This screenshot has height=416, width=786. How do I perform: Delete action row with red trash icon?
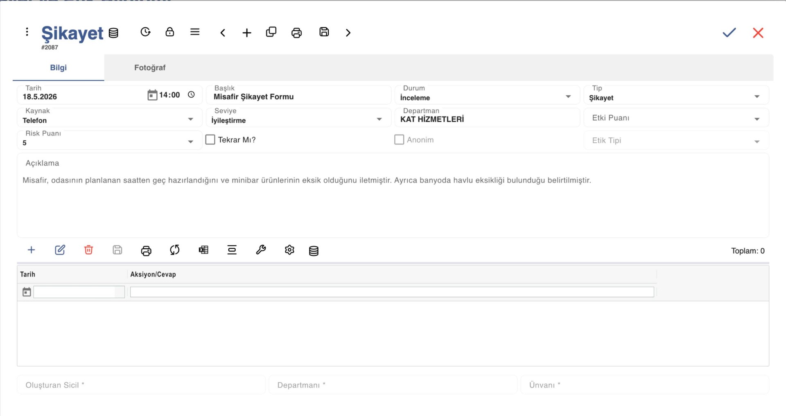(x=88, y=250)
